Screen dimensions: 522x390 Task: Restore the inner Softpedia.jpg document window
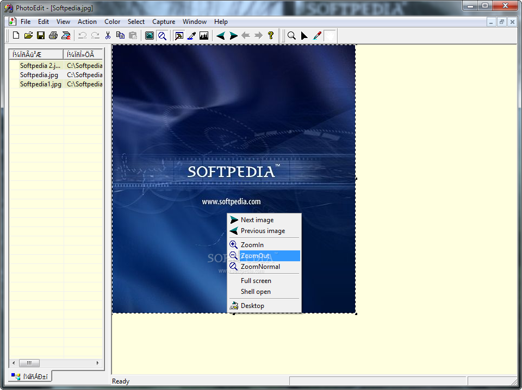tap(501, 22)
